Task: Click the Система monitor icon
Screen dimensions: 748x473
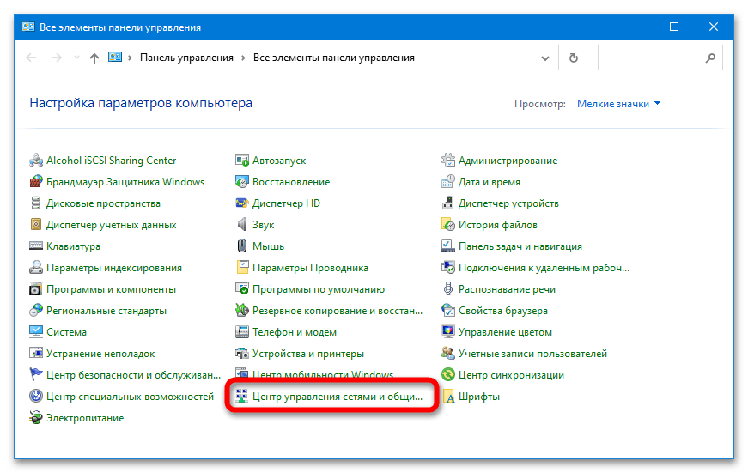Action: coord(36,332)
